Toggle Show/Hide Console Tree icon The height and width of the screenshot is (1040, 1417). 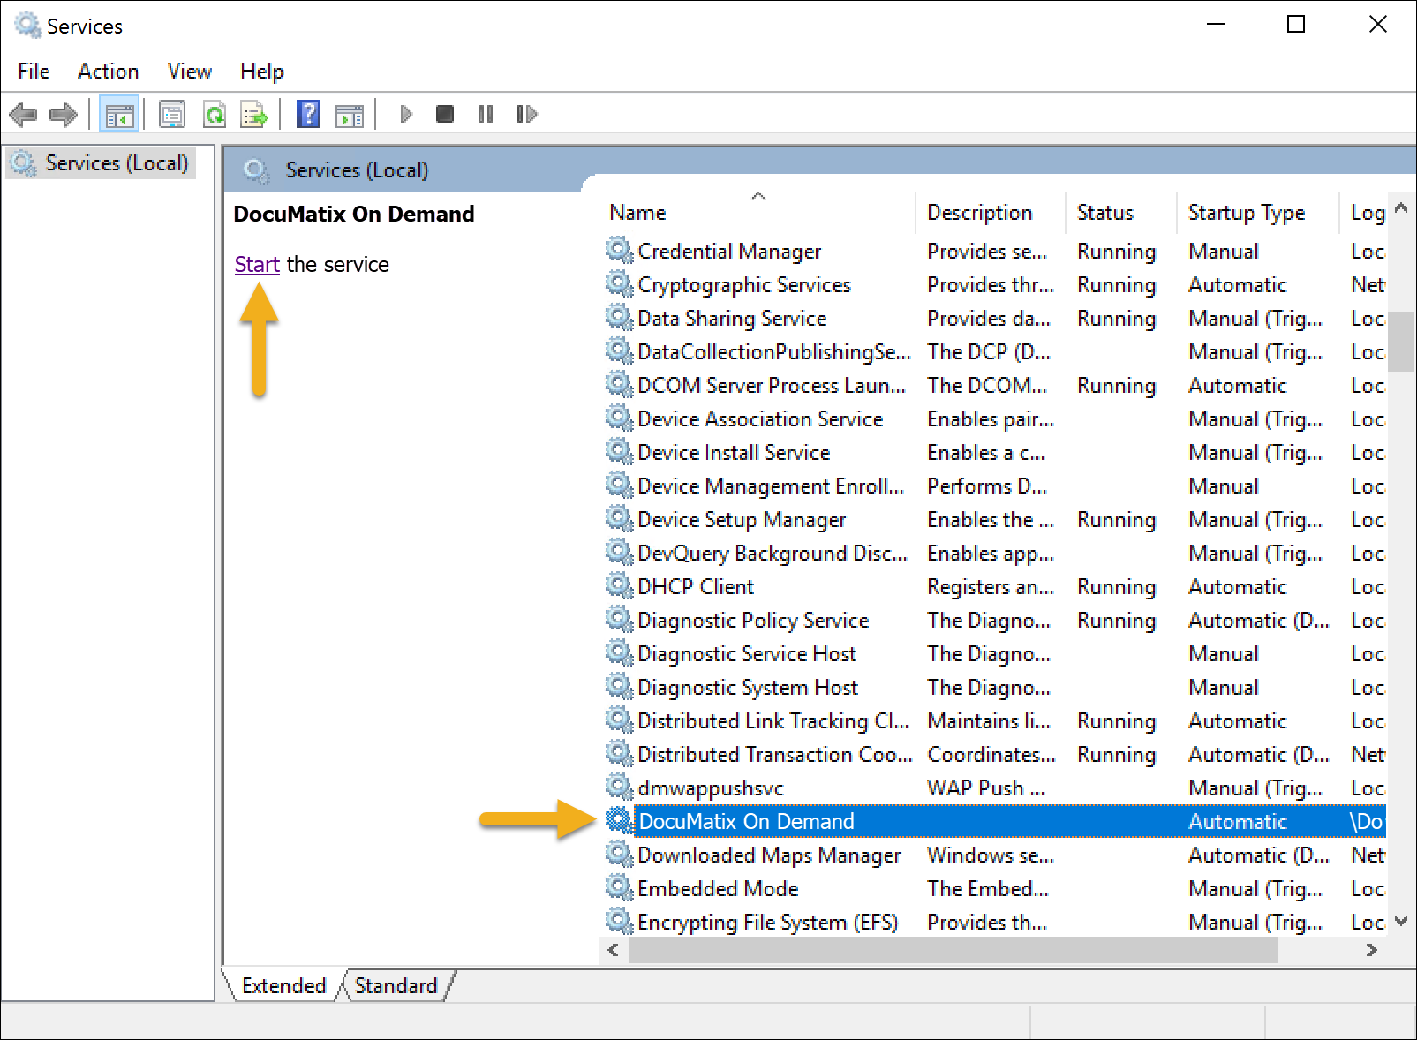(119, 114)
